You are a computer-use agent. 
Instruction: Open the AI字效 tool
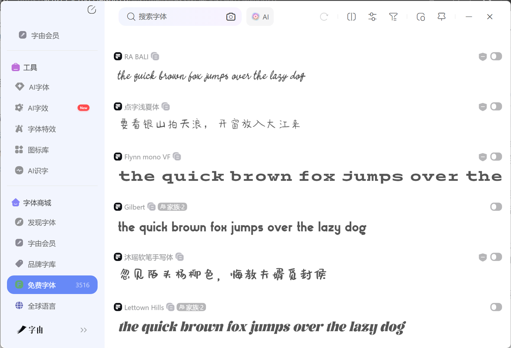(38, 108)
